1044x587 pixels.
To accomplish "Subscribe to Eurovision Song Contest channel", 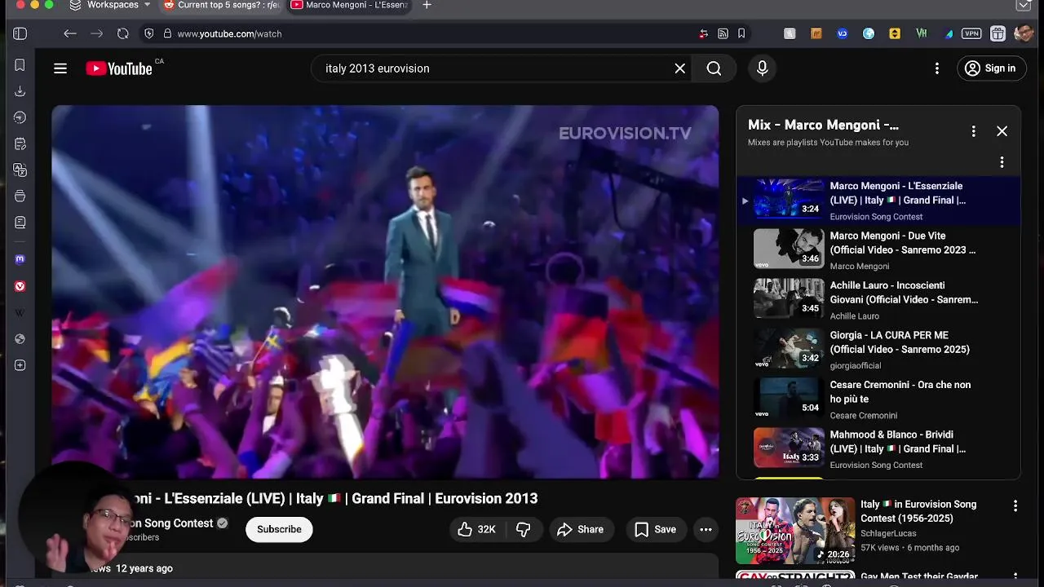I will [x=279, y=530].
